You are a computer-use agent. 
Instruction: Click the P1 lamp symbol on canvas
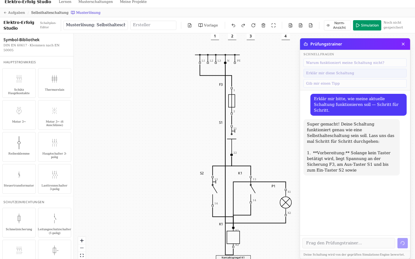pos(286,203)
